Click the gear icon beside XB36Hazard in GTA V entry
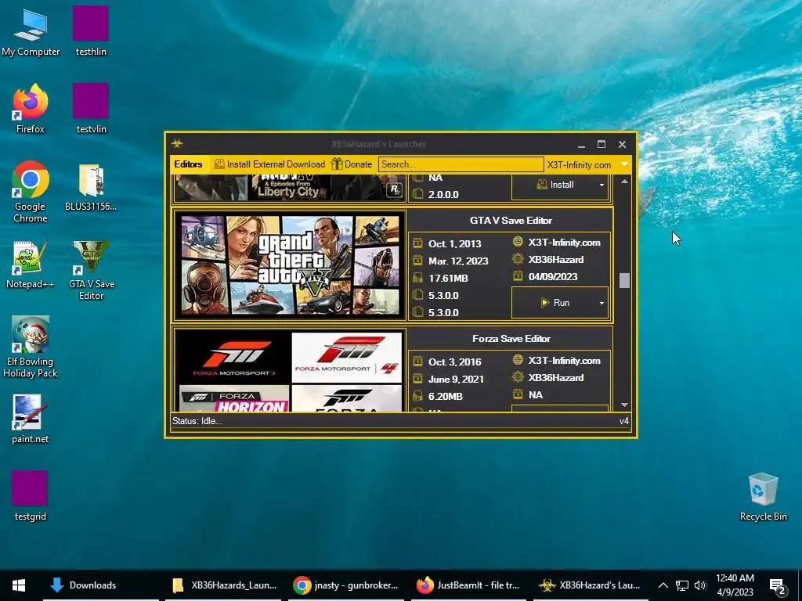Image resolution: width=802 pixels, height=601 pixels. tap(518, 259)
